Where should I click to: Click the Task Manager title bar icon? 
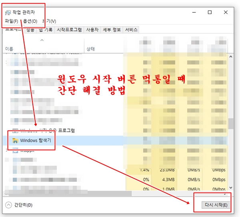click(x=8, y=12)
